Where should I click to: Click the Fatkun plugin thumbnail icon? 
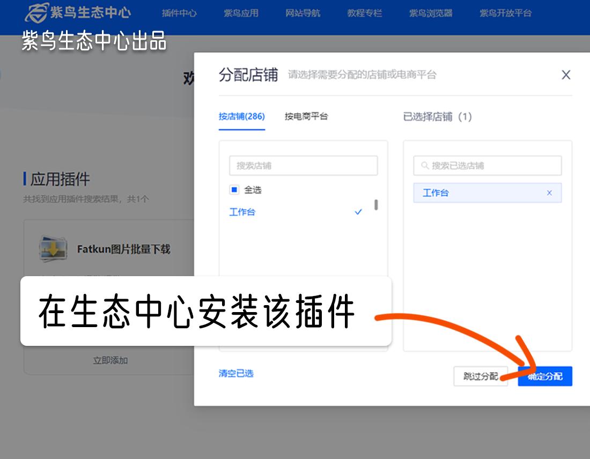coord(52,248)
